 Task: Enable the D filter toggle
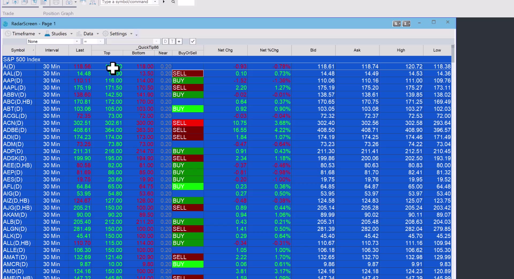(165, 41)
